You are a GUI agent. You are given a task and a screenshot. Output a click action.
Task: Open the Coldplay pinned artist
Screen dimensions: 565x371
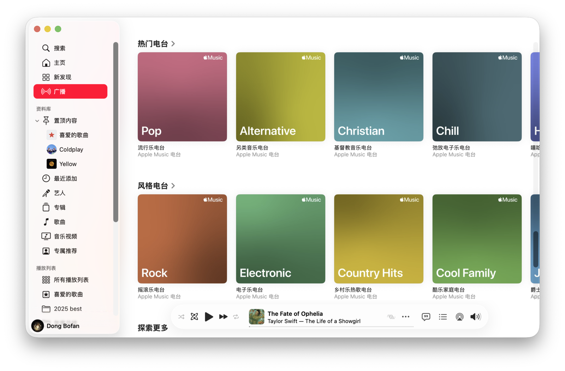(x=71, y=150)
